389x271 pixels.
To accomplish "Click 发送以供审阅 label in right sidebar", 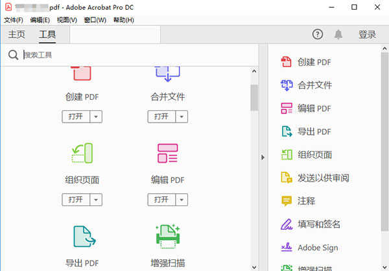I will [324, 178].
